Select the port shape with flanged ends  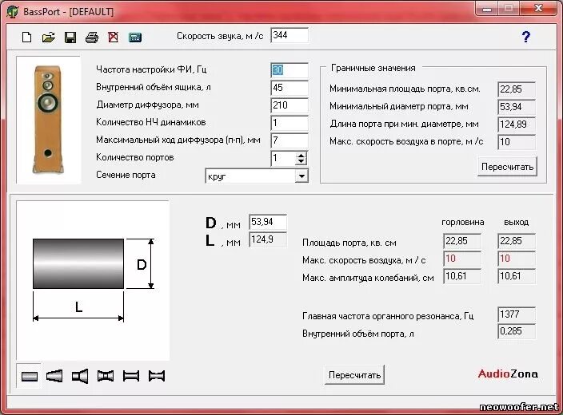(x=131, y=376)
